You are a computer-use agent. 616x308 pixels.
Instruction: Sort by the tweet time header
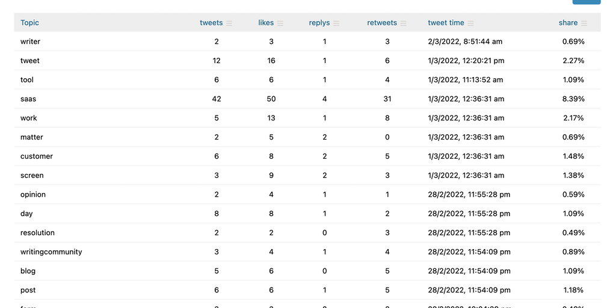pyautogui.click(x=446, y=23)
